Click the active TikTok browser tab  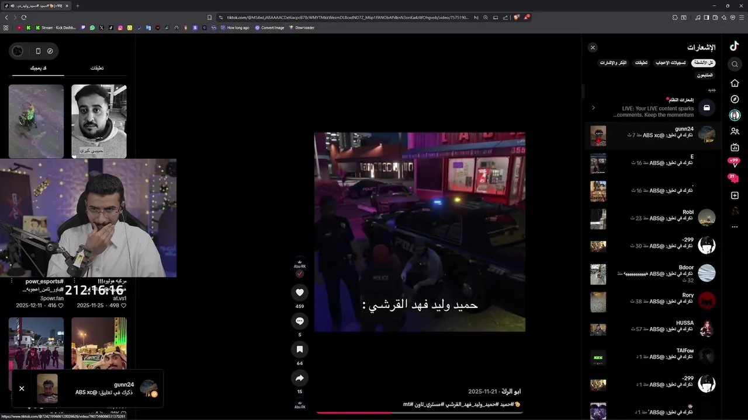(x=37, y=6)
